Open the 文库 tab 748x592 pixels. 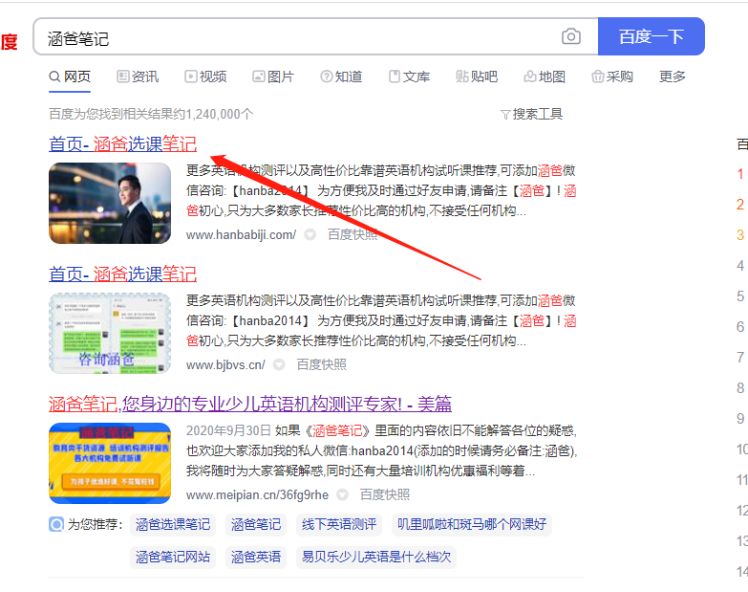tap(409, 77)
